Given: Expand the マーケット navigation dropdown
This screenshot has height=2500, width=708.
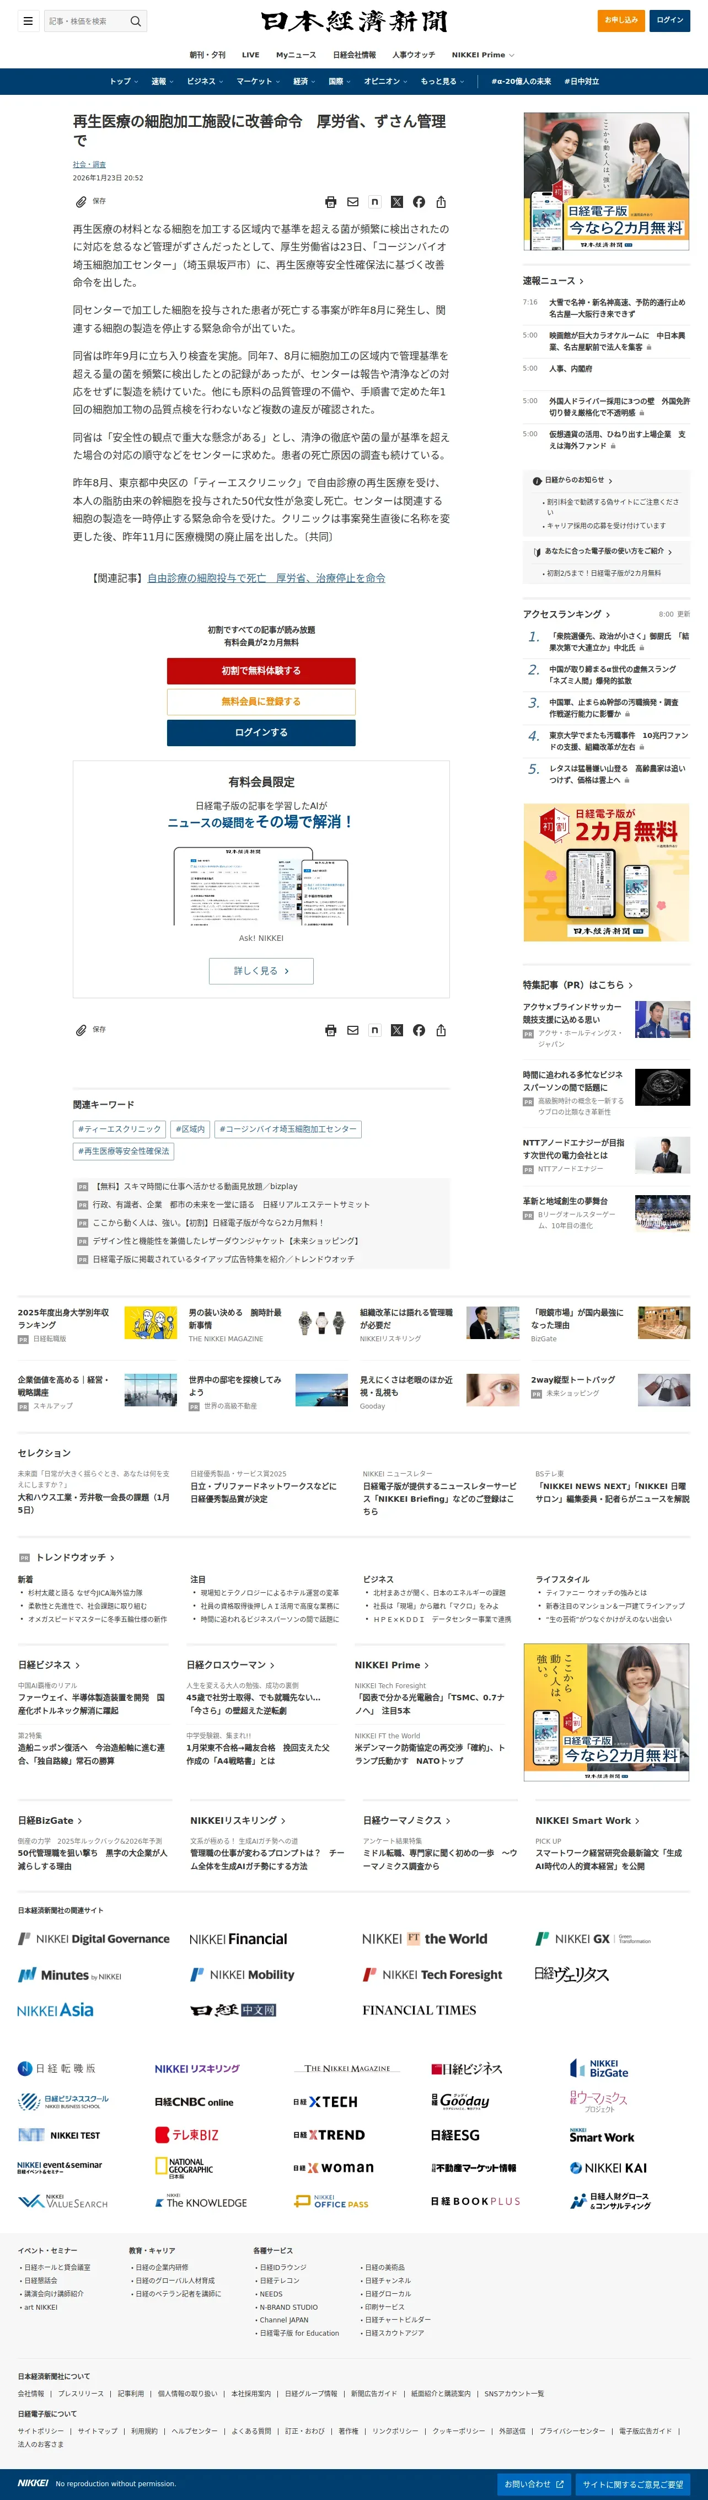Looking at the screenshot, I should (x=258, y=82).
